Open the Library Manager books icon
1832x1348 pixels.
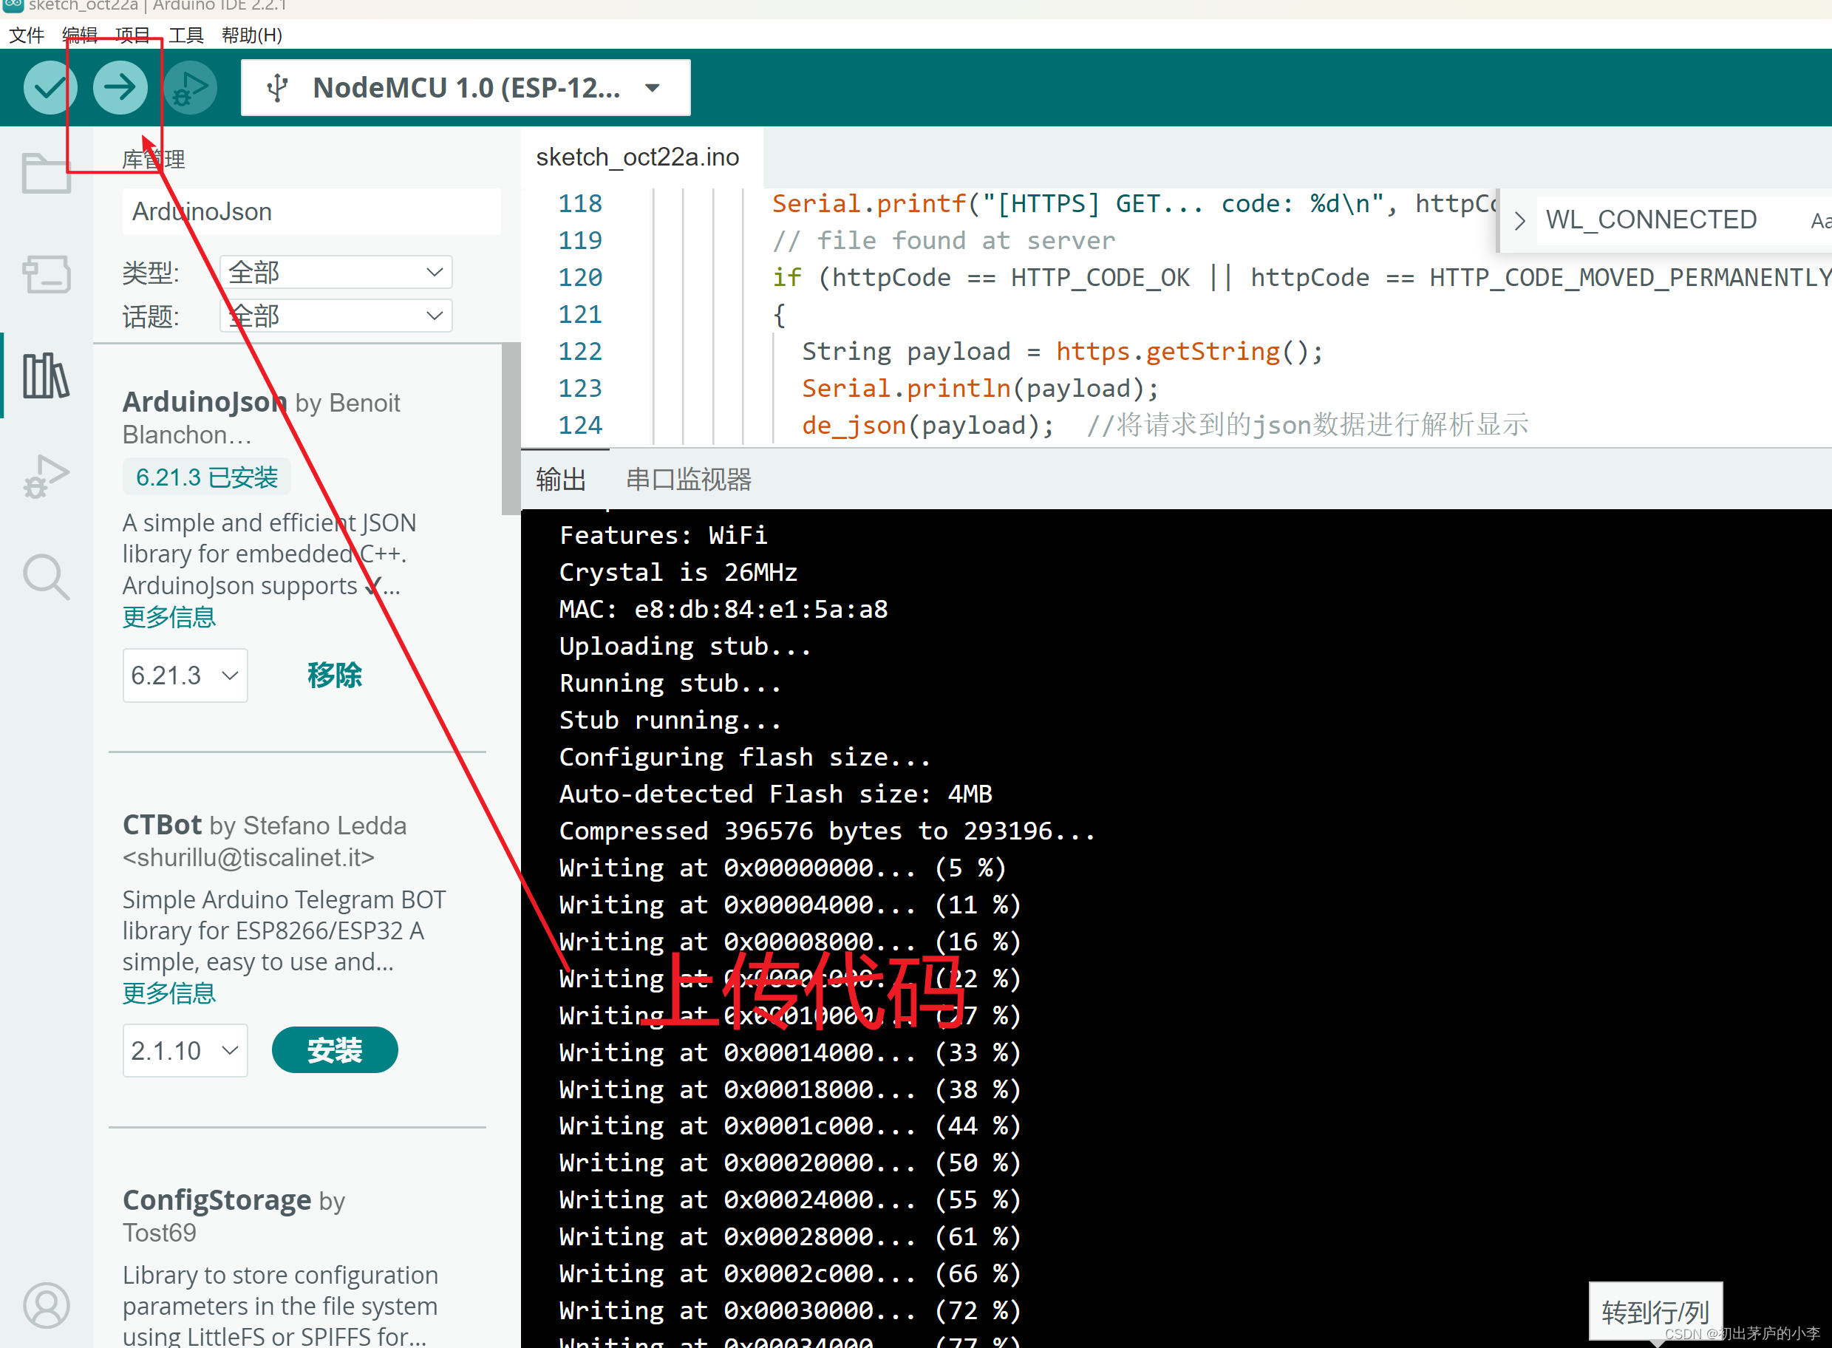coord(47,375)
